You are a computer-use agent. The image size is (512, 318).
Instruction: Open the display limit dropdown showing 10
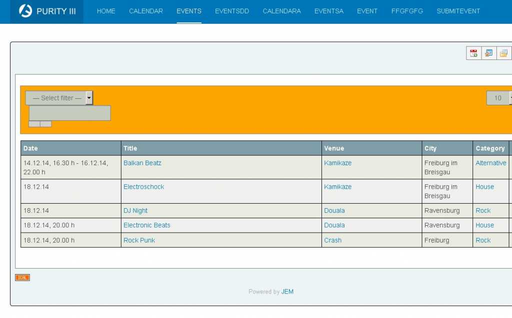pyautogui.click(x=499, y=98)
